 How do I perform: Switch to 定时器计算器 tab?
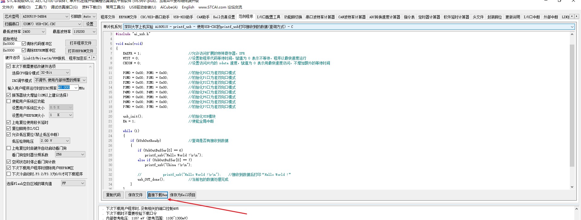coord(429,17)
